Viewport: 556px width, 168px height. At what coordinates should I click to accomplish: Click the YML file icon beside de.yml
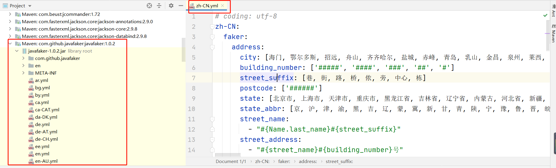point(31,125)
